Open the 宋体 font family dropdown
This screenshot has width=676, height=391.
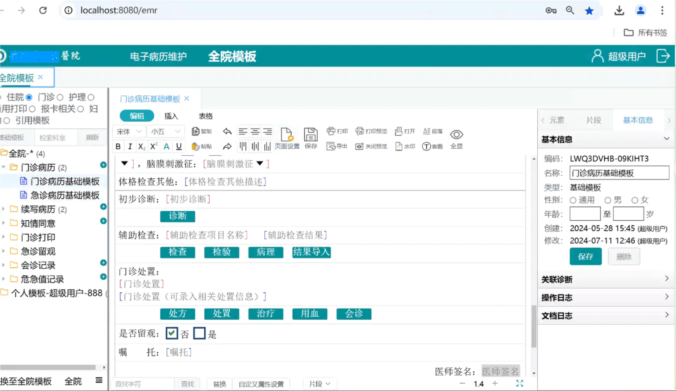tap(129, 131)
